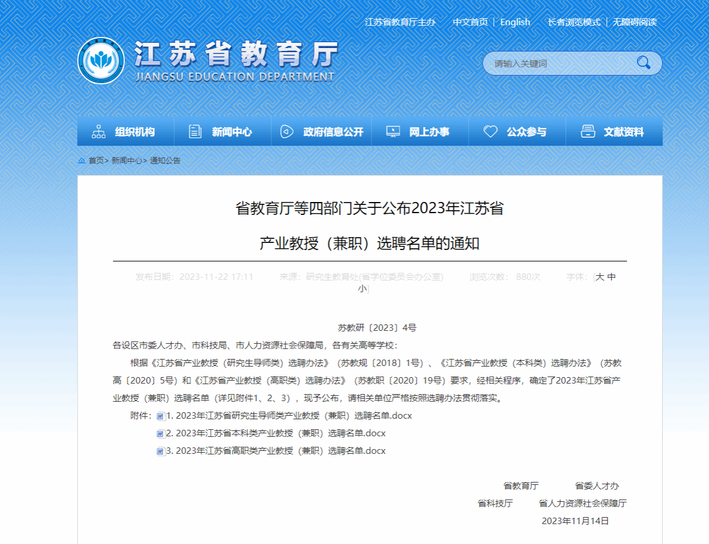Click the Jiangsu Education Department logo emblem
Image resolution: width=709 pixels, height=544 pixels.
(101, 60)
